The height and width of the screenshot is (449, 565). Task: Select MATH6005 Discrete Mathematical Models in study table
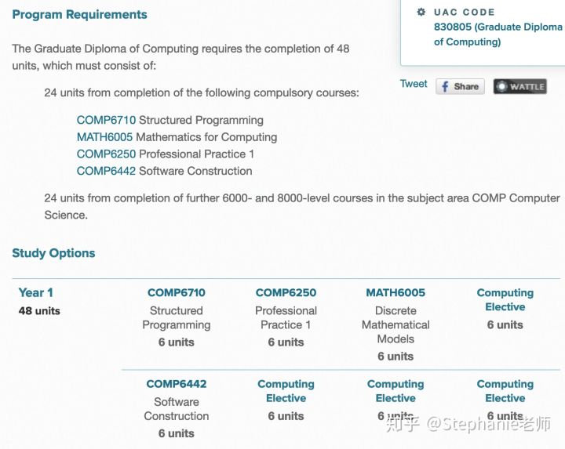coord(395,292)
